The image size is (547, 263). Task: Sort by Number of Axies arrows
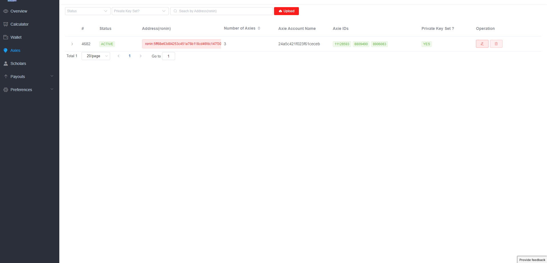259,28
